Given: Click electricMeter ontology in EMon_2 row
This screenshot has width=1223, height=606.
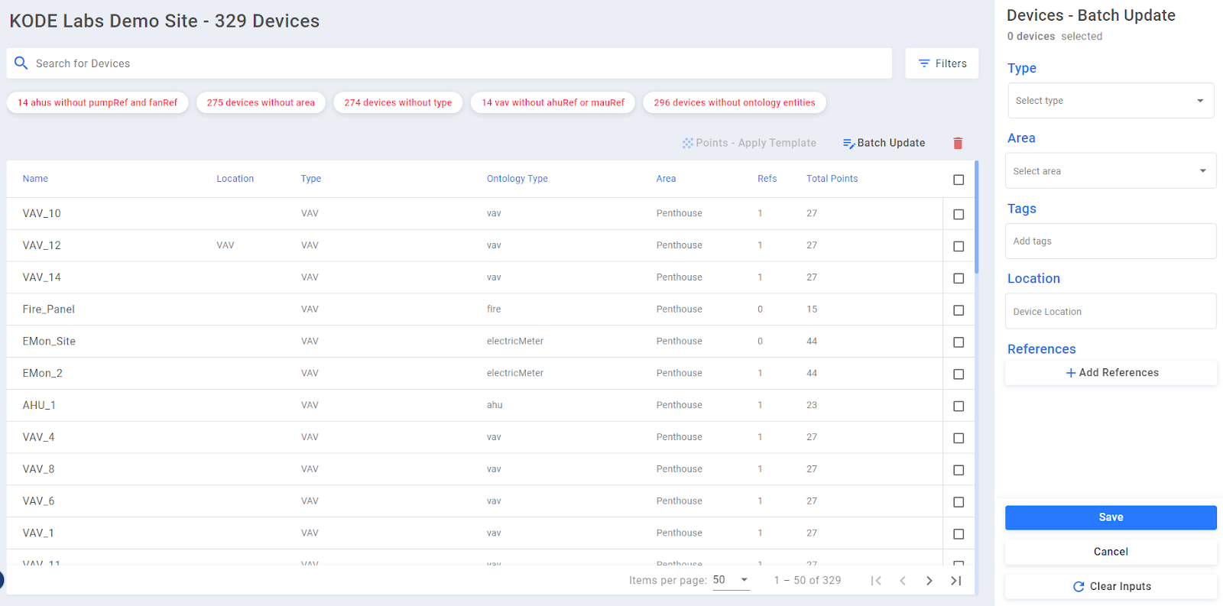Looking at the screenshot, I should point(515,373).
